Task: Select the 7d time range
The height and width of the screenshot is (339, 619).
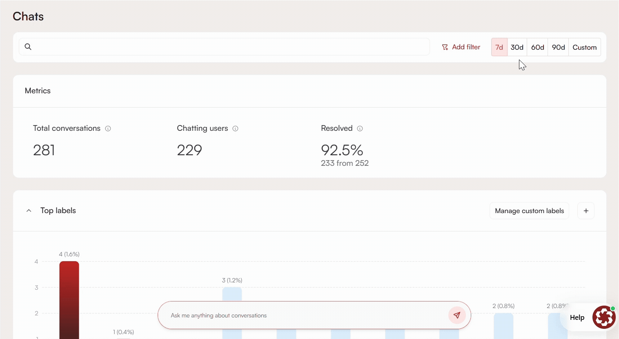Action: 499,47
